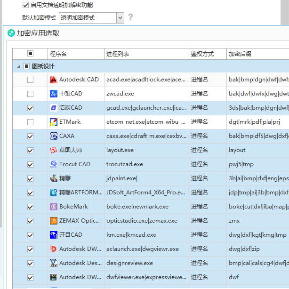Click the gray question mark help icon
Screen dimensions: 289x289
tap(130, 17)
